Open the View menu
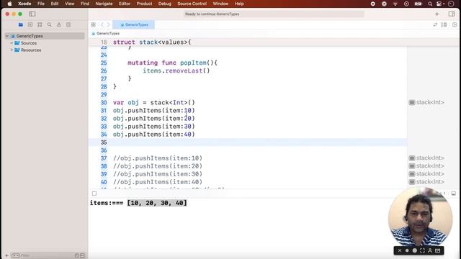This screenshot has height=259, width=461. point(70,4)
